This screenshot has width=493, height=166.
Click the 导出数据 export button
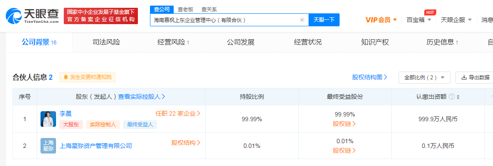475,77
